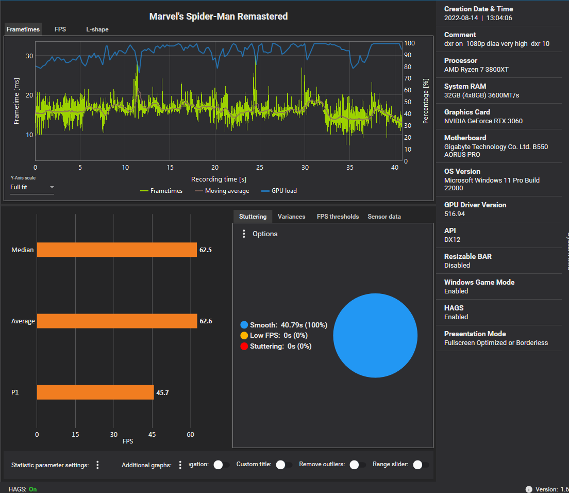This screenshot has width=569, height=493.
Task: Open the pie chart Options menu dots
Action: pyautogui.click(x=244, y=234)
